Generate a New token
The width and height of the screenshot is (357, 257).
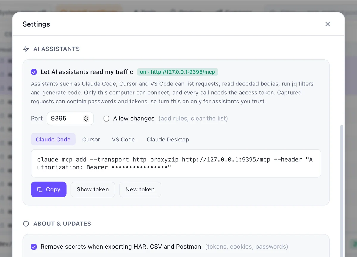pyautogui.click(x=140, y=189)
